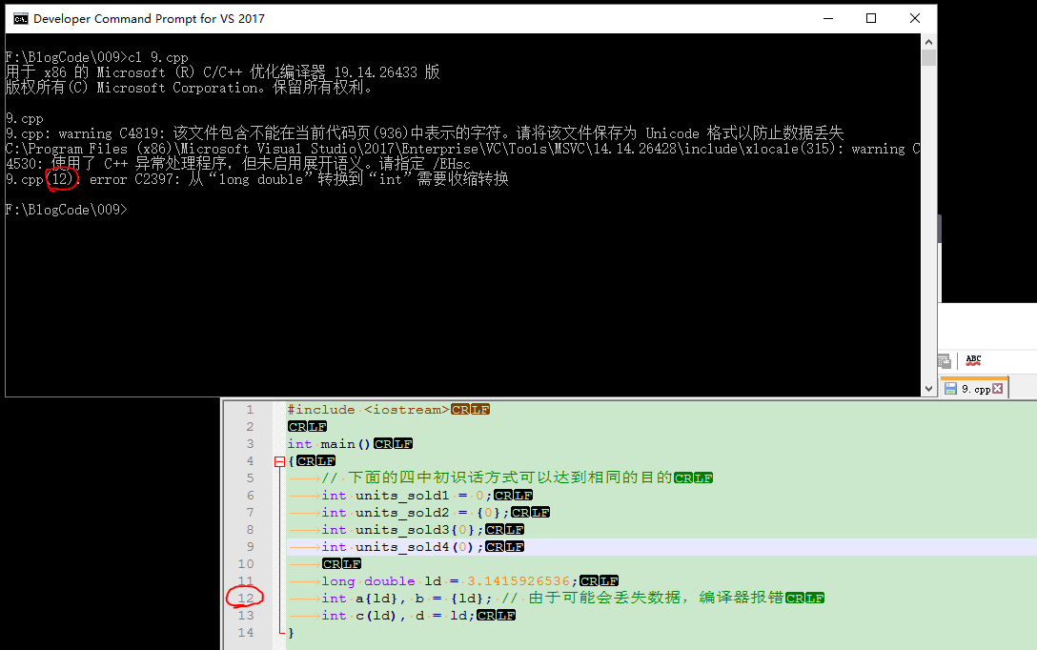Screen dimensions: 1037x650
Task: Click the command prompt scrollbar down arrow
Action: tap(928, 389)
